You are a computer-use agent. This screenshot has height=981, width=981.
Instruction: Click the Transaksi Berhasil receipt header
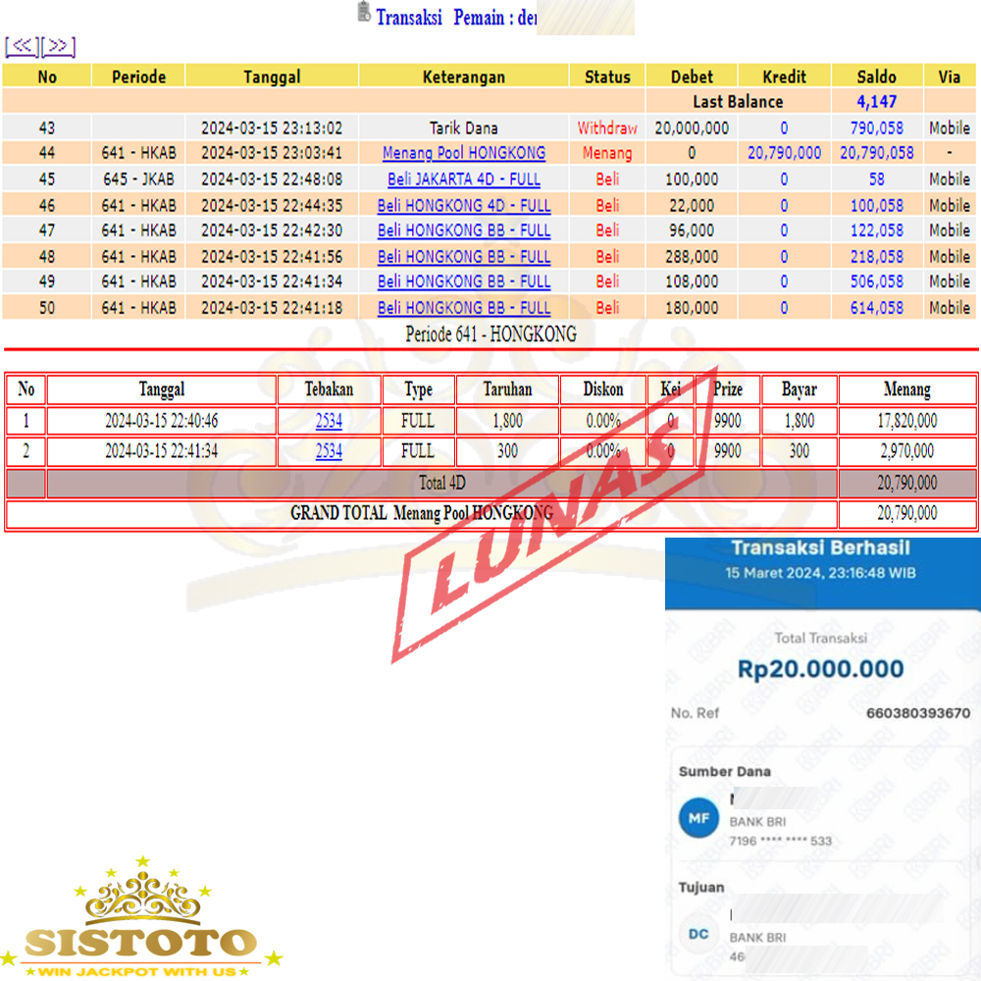820,549
